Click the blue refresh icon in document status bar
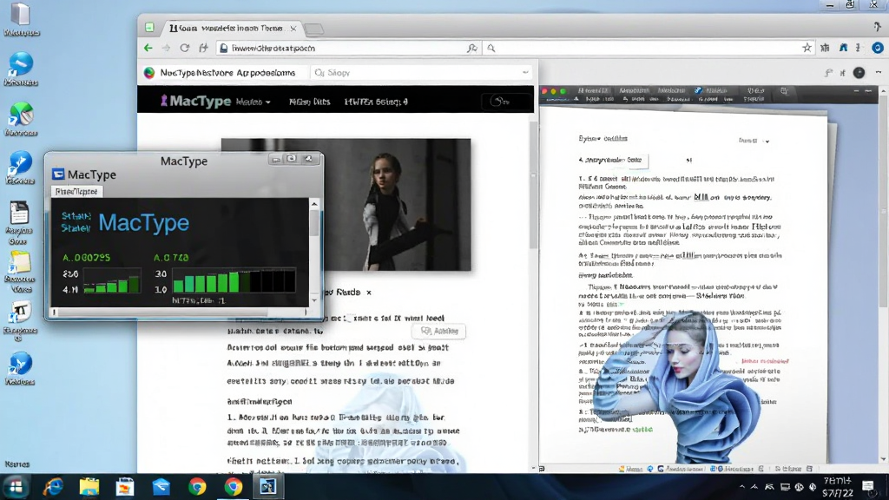Image resolution: width=889 pixels, height=500 pixels. point(650,469)
